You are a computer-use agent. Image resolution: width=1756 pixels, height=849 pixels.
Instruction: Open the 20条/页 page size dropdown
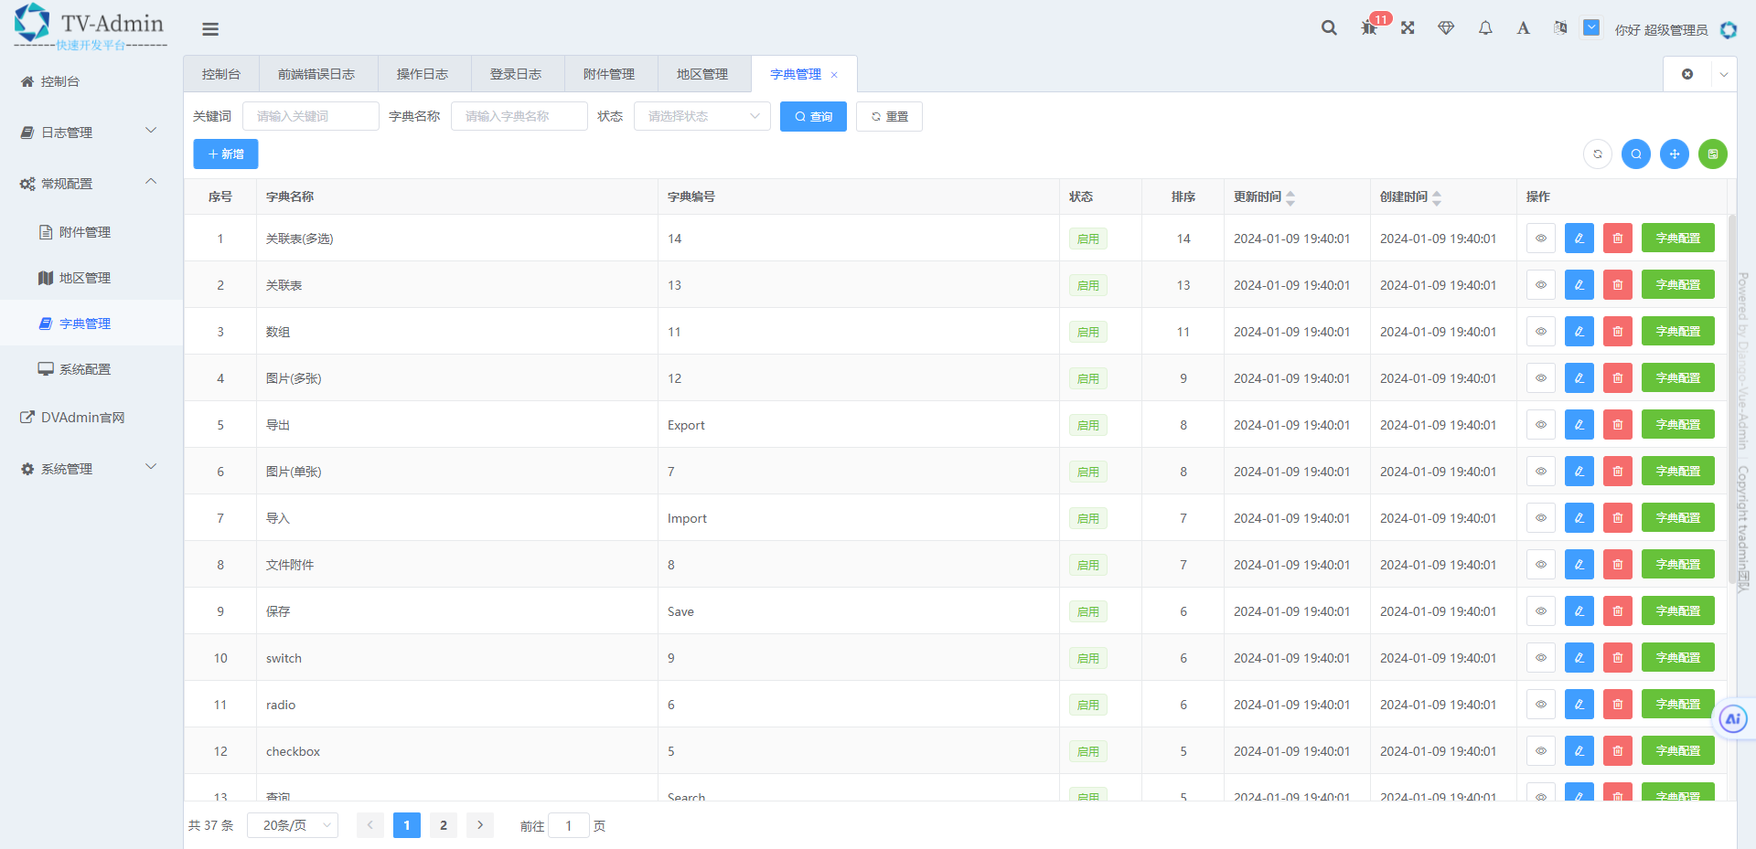pyautogui.click(x=293, y=825)
